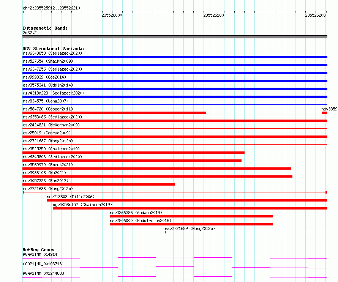Click the red bar under nsv5569979

157,169
